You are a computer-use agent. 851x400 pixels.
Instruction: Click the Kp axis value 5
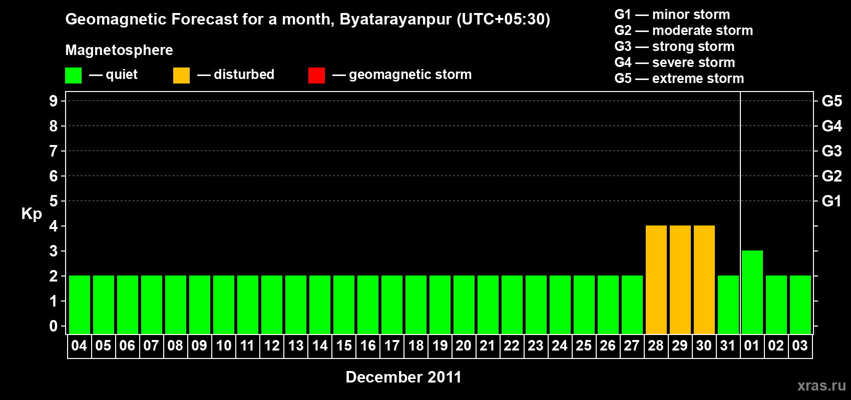[x=54, y=201]
